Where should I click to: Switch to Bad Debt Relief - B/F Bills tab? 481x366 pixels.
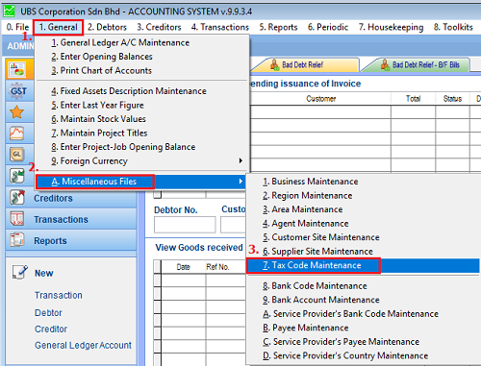click(x=417, y=65)
